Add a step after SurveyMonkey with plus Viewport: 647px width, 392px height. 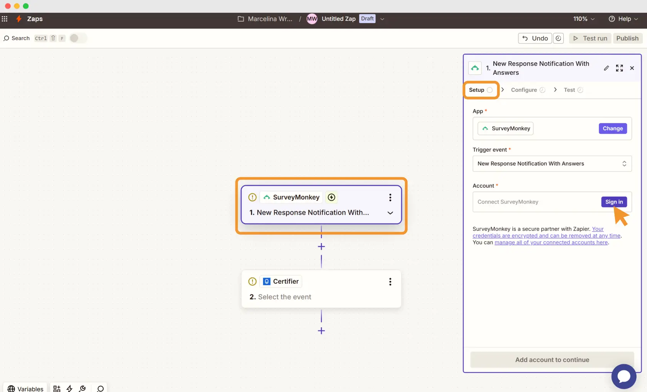pos(321,247)
